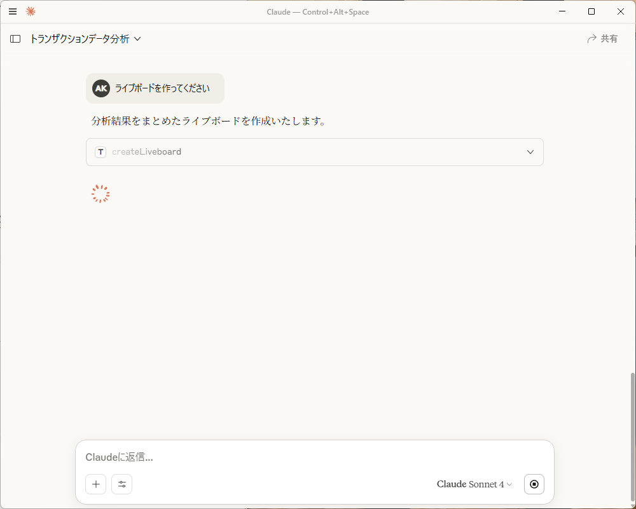The width and height of the screenshot is (636, 509).
Task: Open the plus attachment menu button
Action: pyautogui.click(x=96, y=484)
